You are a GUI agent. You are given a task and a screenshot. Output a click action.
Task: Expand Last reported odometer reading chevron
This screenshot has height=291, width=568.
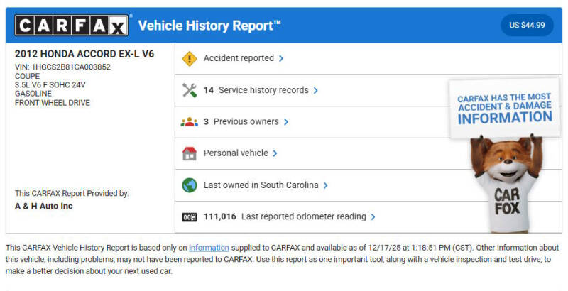point(373,216)
